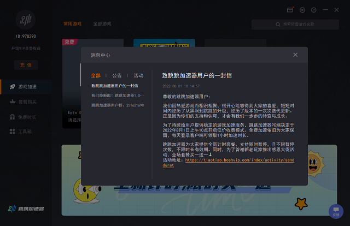350x226 pixels.
Task: Select the 公告 message filter tab
Action: pyautogui.click(x=117, y=75)
